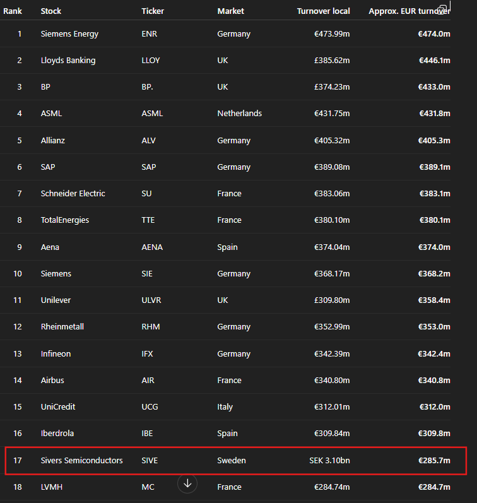Viewport: 477px width, 503px height.
Task: Click the UCG ticker cell
Action: pyautogui.click(x=150, y=407)
